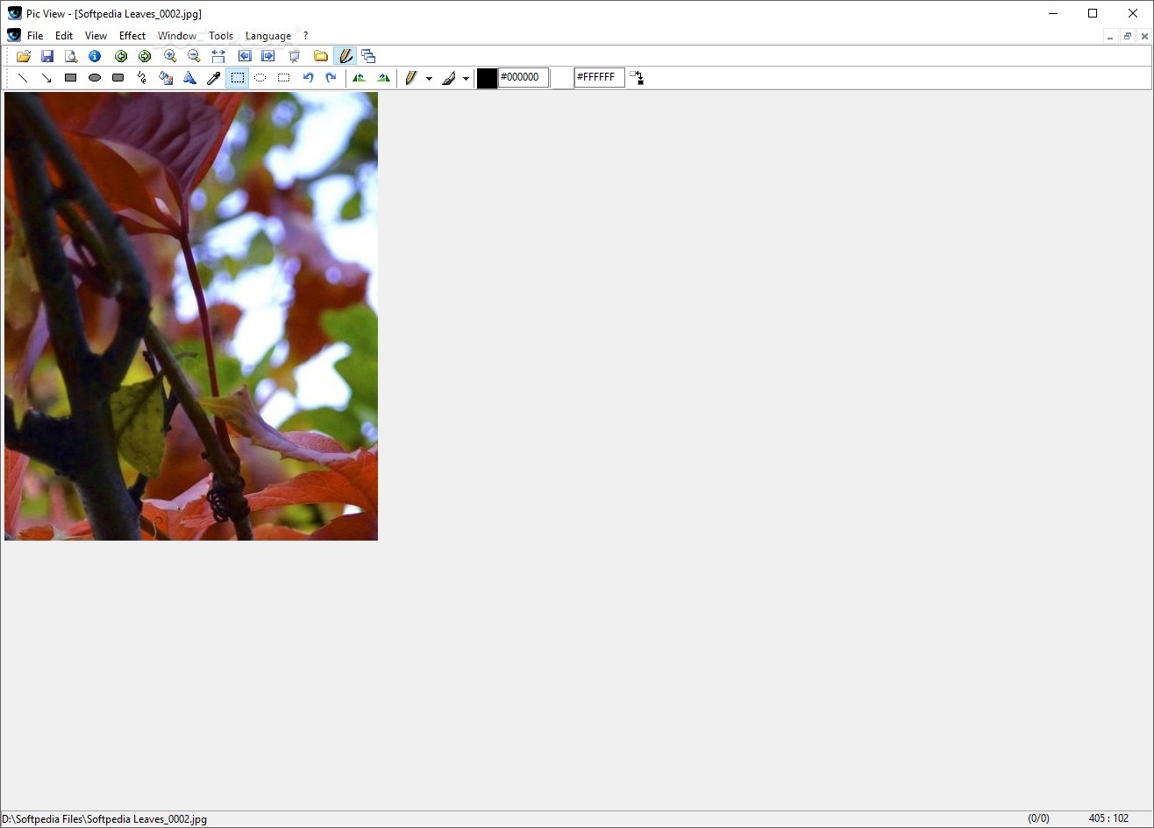Select the filled Rectangle tool
This screenshot has height=828, width=1154.
point(71,78)
